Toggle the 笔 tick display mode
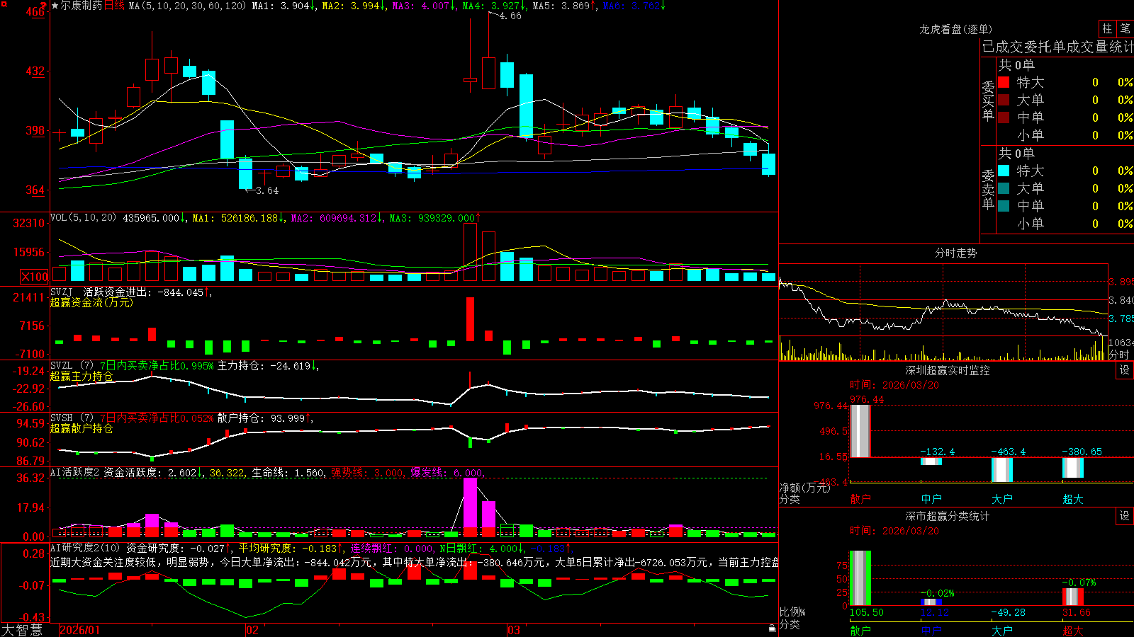Viewport: 1134px width, 637px height. pos(1125,28)
